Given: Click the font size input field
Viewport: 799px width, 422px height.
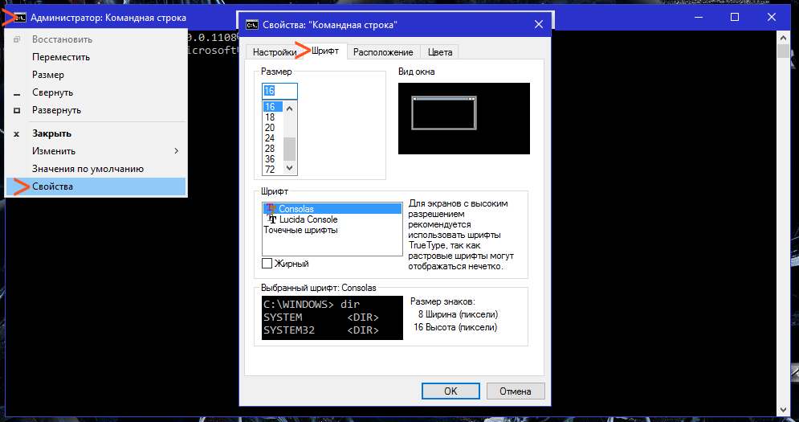Looking at the screenshot, I should pos(279,91).
